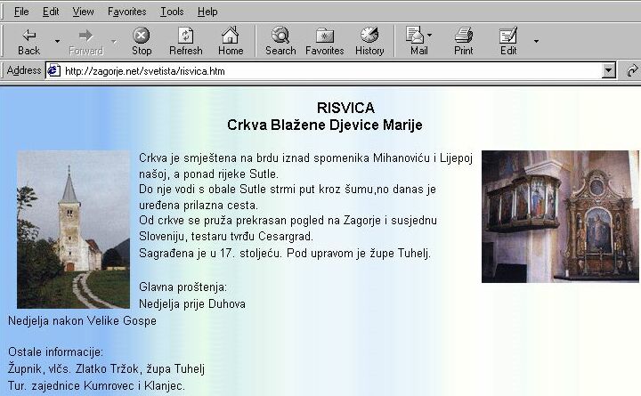Click the church exterior photo
Image resolution: width=641 pixels, height=396 pixels.
click(x=73, y=230)
